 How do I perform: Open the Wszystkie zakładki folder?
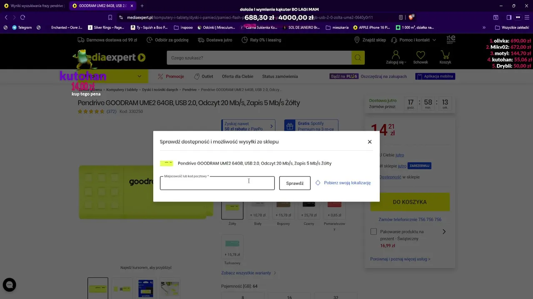pos(512,27)
